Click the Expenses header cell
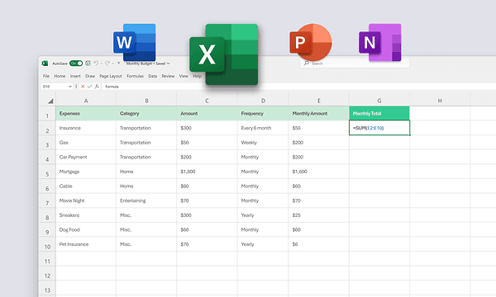 tap(86, 113)
